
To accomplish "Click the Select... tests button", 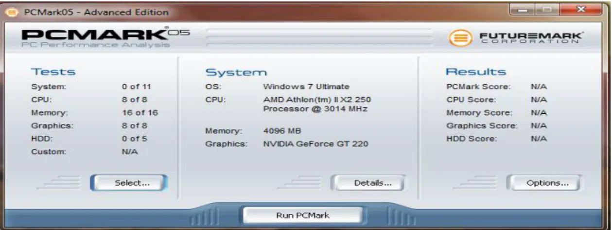I will click(x=129, y=183).
